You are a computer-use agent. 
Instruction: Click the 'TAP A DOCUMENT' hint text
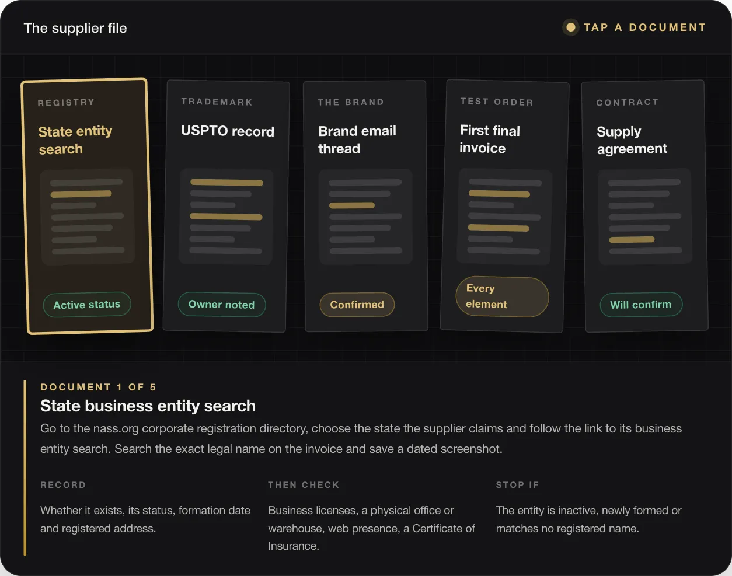click(x=644, y=27)
